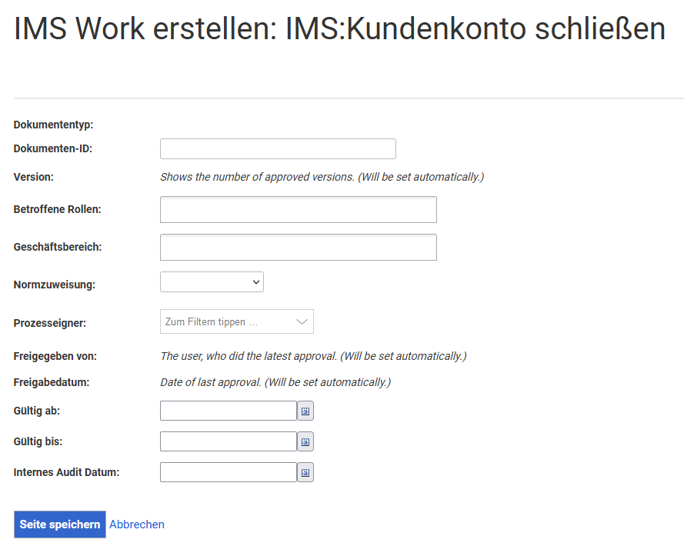Expand the Prozesseigner combo box chevron

point(302,322)
